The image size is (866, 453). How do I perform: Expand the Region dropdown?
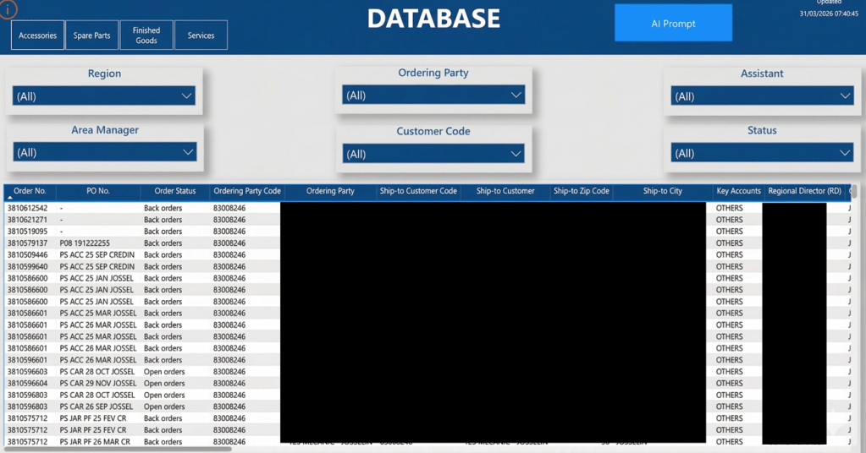click(104, 96)
